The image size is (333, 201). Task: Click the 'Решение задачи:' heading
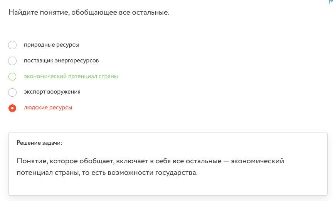(x=39, y=143)
